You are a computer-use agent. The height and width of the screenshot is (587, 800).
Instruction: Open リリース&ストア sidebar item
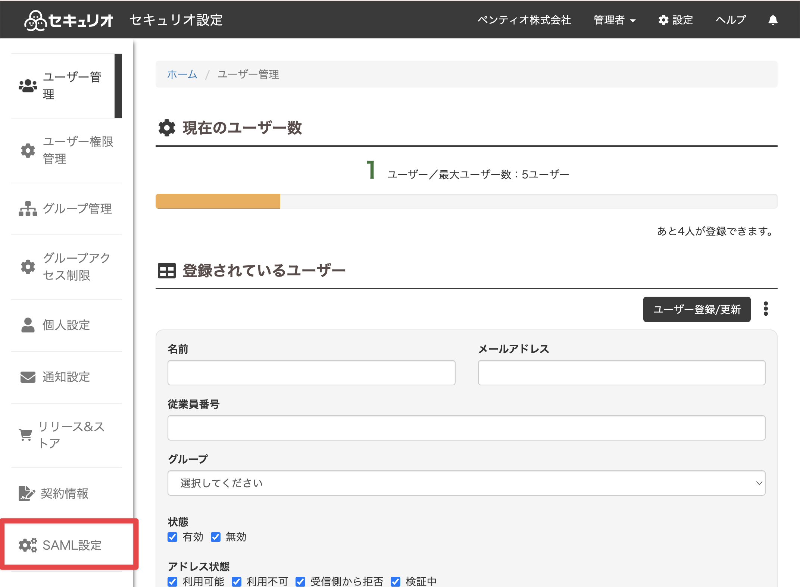point(66,435)
